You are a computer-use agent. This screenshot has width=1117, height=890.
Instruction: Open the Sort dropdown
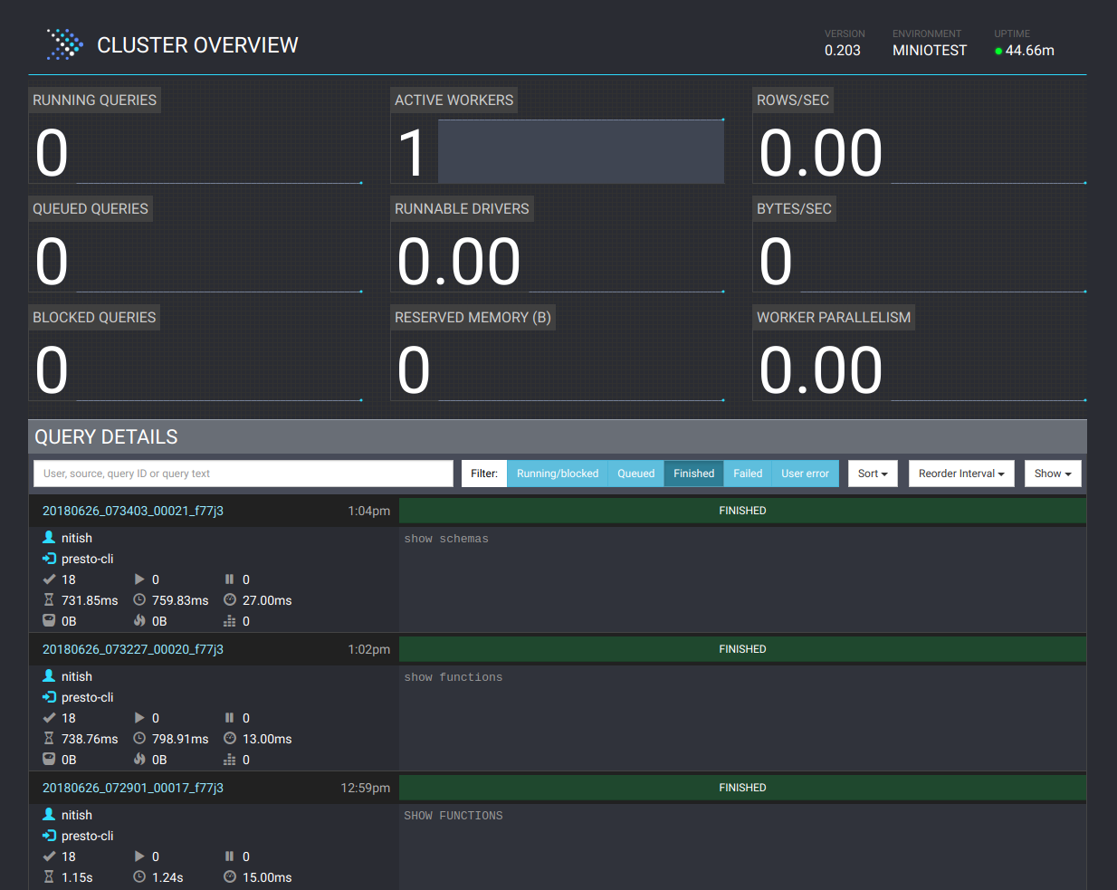872,474
